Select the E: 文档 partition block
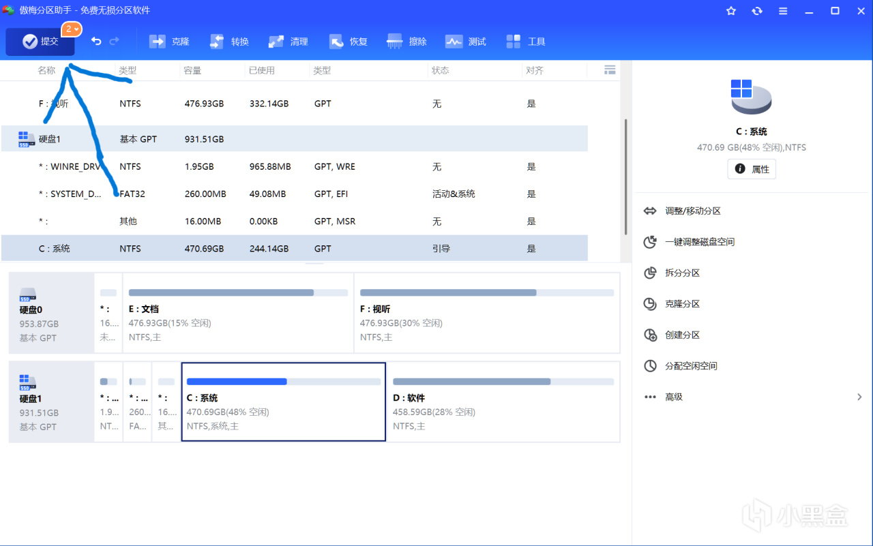Screen dimensions: 873x546 [238, 313]
